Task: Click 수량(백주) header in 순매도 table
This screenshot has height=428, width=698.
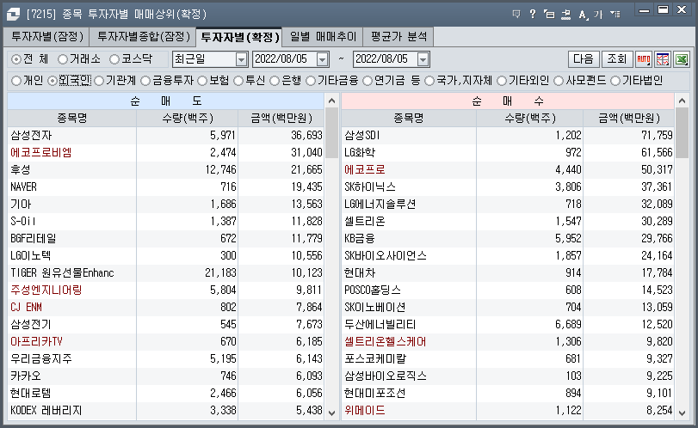Action: tap(187, 119)
